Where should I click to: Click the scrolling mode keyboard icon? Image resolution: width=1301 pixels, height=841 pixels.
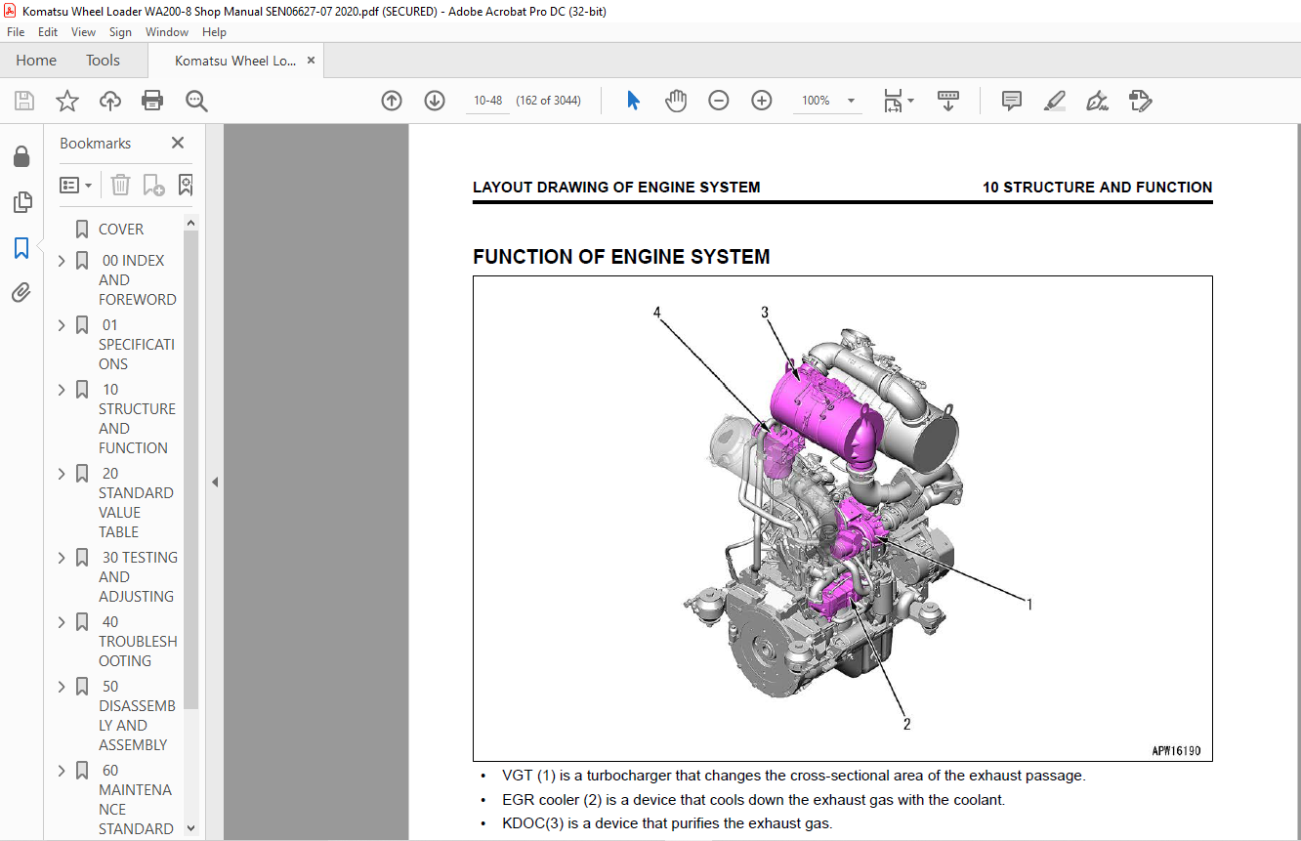(947, 101)
